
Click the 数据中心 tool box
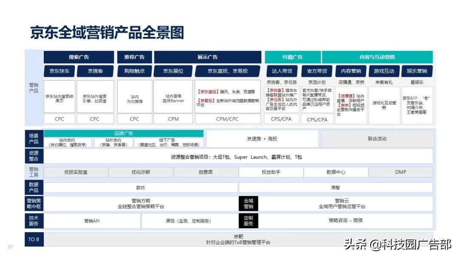pyautogui.click(x=336, y=172)
